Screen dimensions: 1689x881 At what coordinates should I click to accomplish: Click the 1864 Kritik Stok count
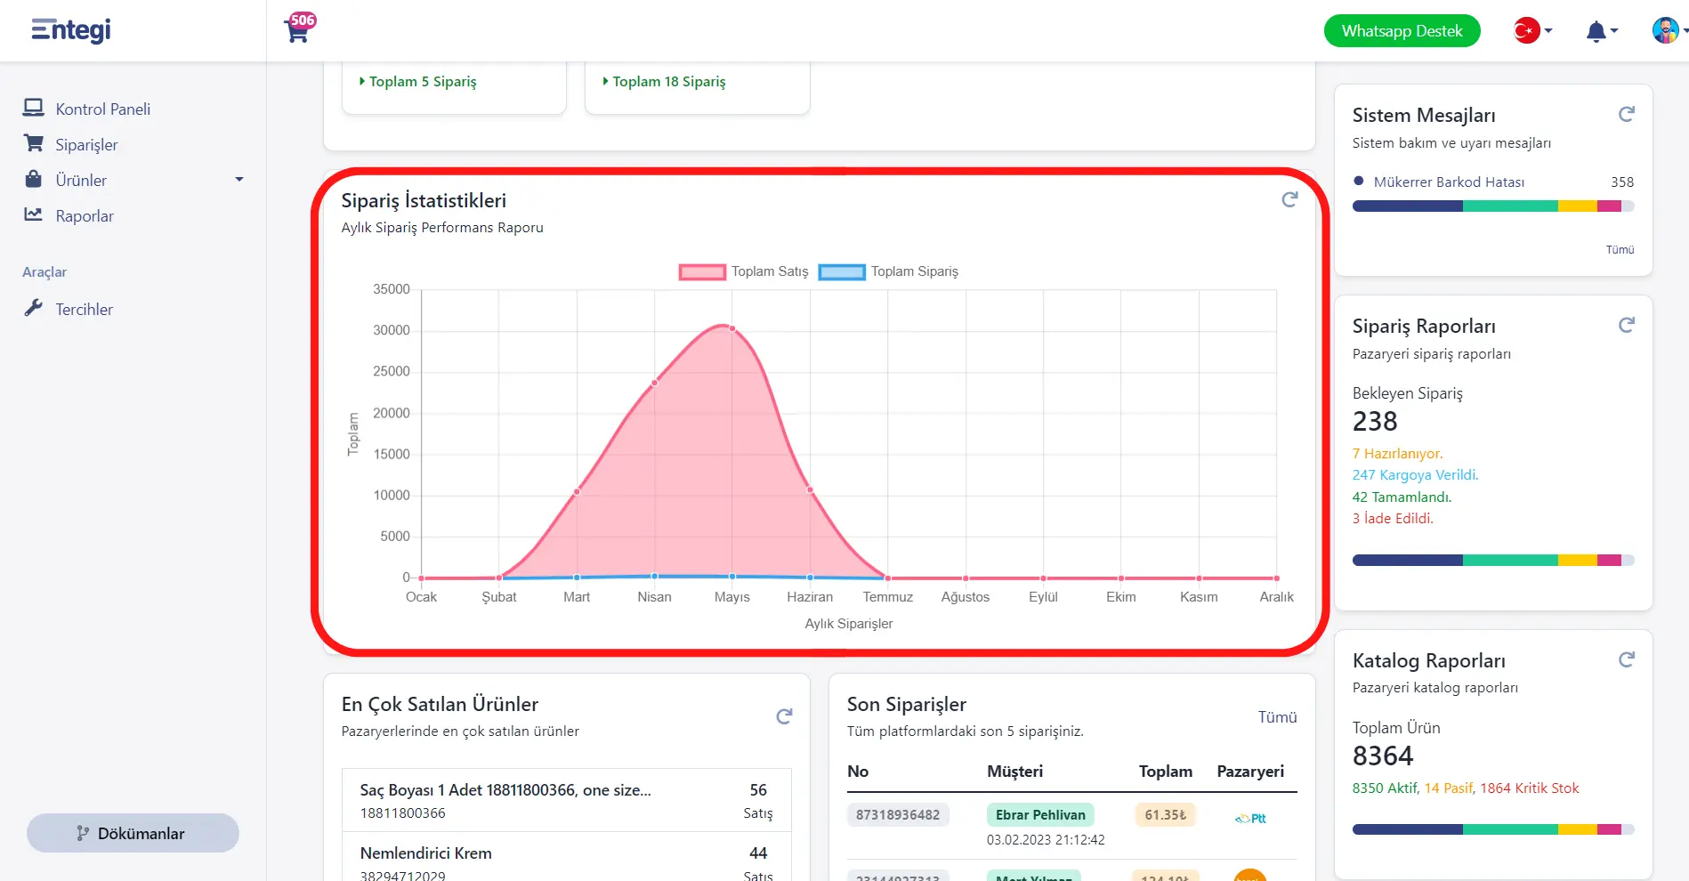tap(1530, 788)
